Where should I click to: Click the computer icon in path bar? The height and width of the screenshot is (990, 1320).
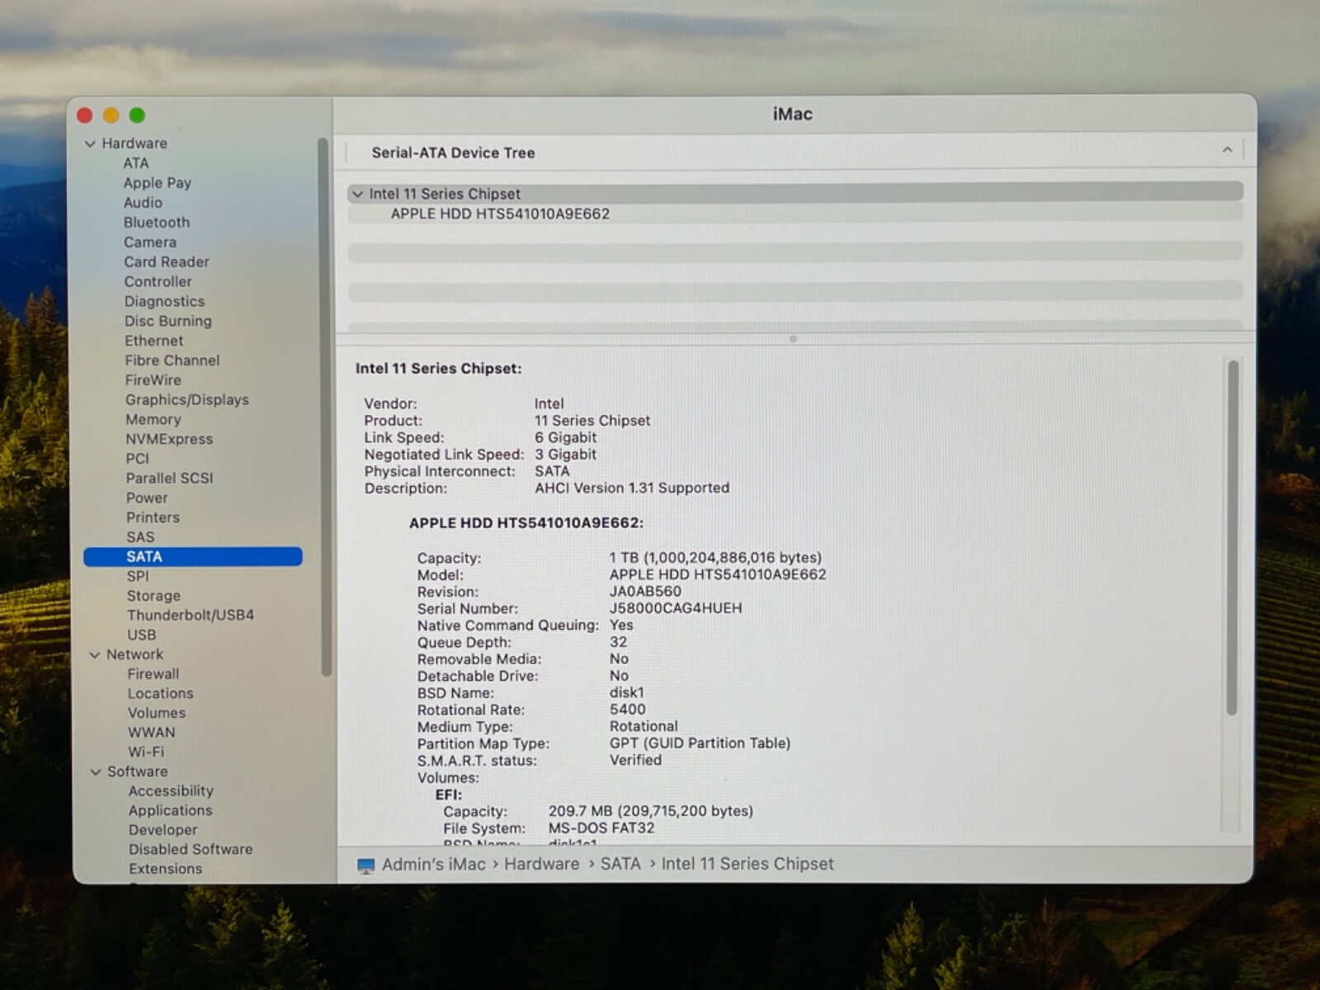[365, 865]
